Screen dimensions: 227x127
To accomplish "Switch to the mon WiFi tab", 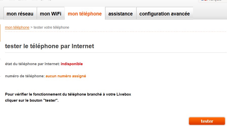I will coord(50,14).
